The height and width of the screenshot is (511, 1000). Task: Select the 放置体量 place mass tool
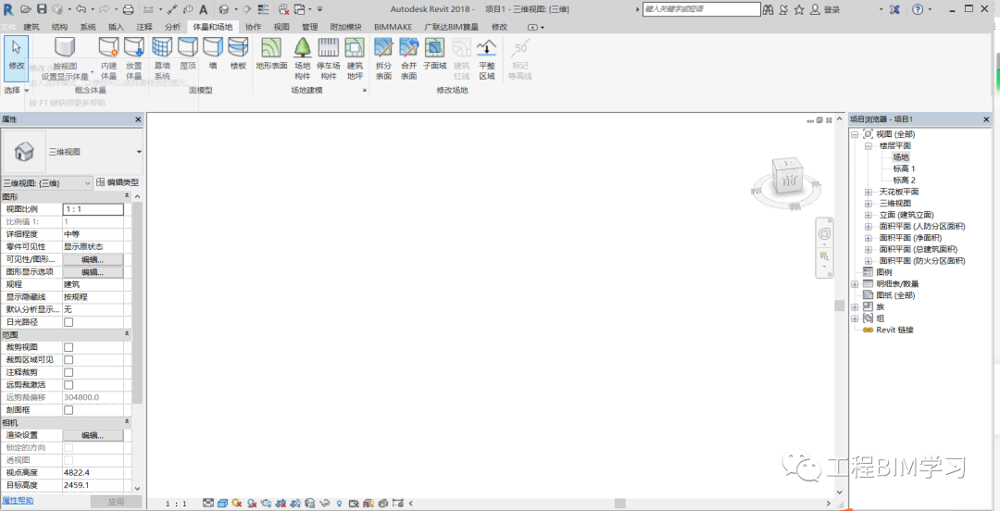point(134,58)
